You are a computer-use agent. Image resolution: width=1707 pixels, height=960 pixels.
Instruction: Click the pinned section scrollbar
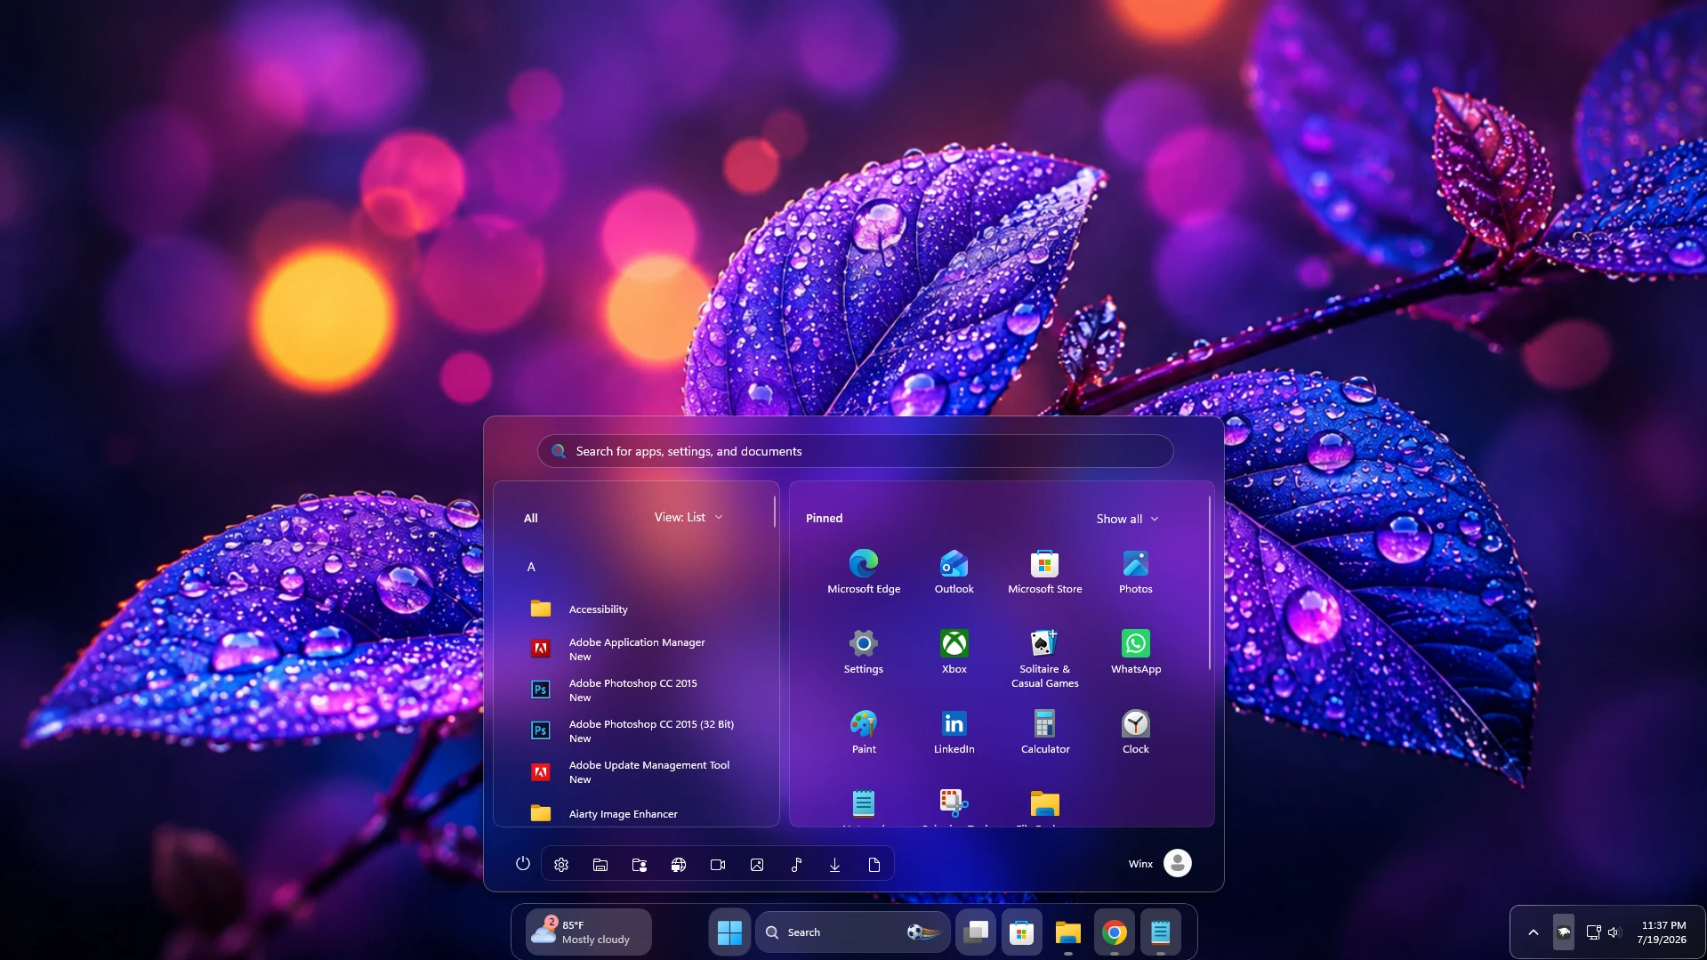pyautogui.click(x=1209, y=584)
